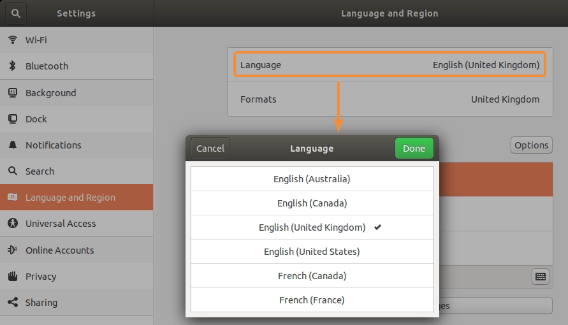The width and height of the screenshot is (568, 325).
Task: Open the Language row showing English (United Kingdom)
Action: (390, 64)
